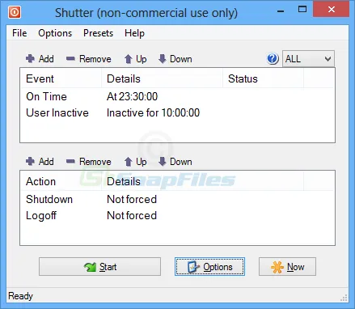Add a new action with plus icon
The width and height of the screenshot is (355, 309).
point(40,162)
